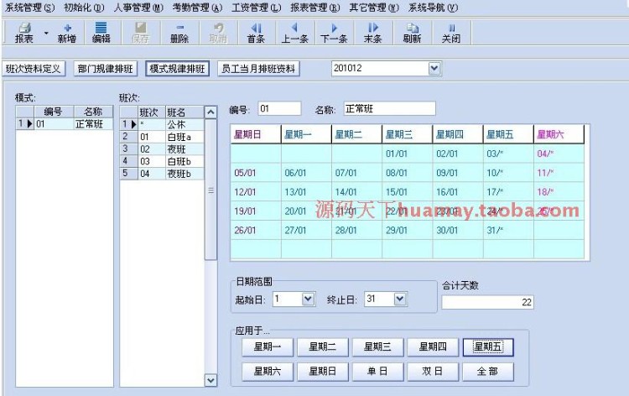Click calendar cell 09/01

458,173
